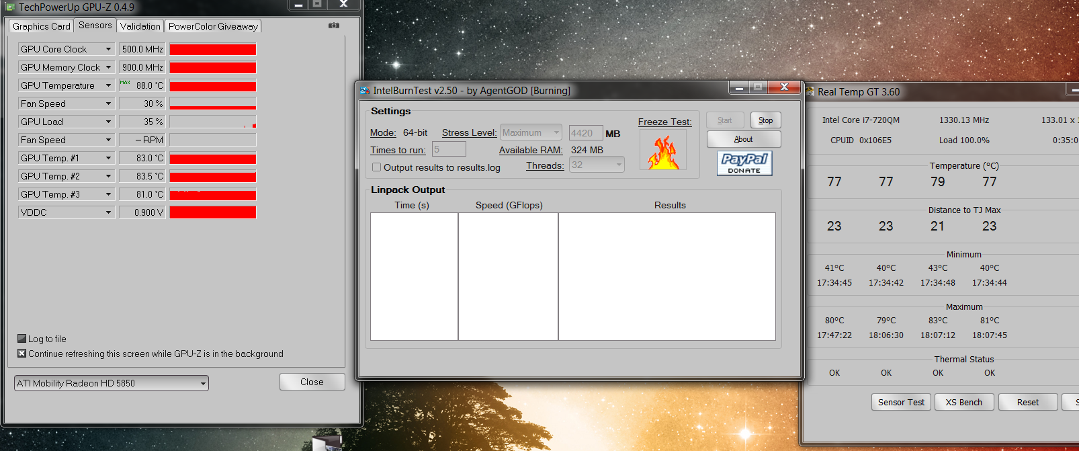This screenshot has height=451, width=1079.
Task: Click the 79 core temperature reading
Action: (x=938, y=181)
